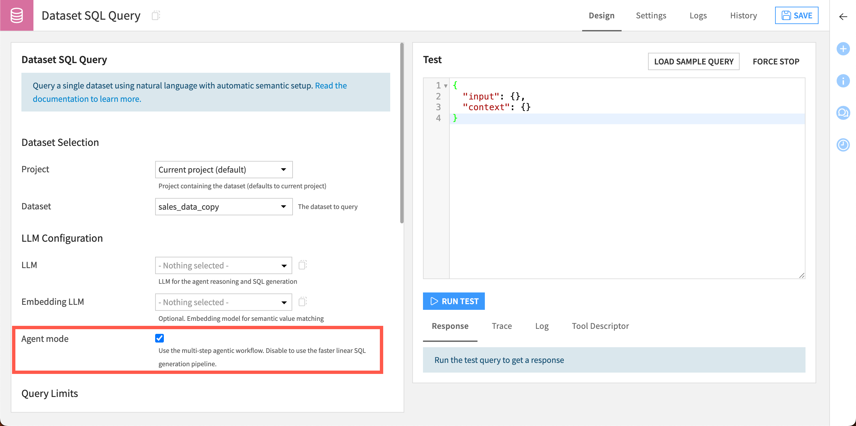Click 'Run the test query to get a response' message

(499, 360)
